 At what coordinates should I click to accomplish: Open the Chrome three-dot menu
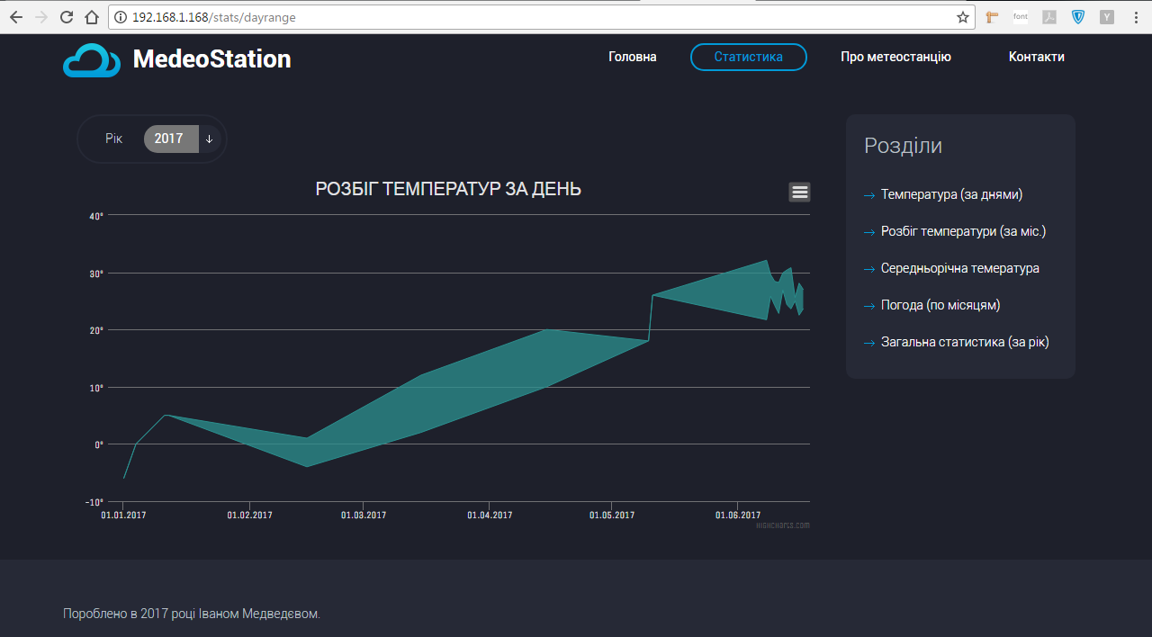(1136, 17)
